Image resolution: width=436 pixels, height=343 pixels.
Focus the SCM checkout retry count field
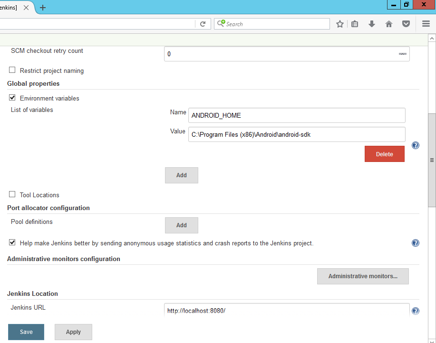coord(287,54)
